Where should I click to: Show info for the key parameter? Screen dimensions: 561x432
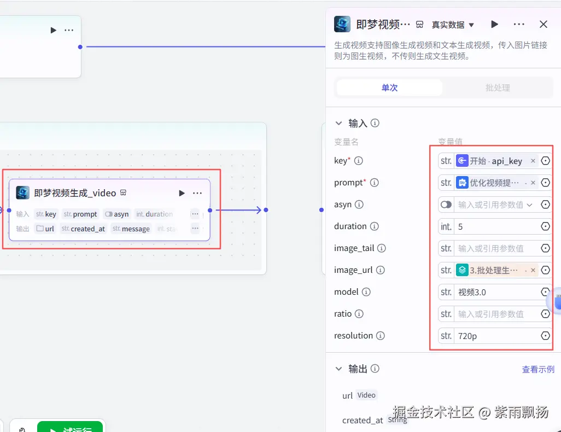tap(359, 161)
